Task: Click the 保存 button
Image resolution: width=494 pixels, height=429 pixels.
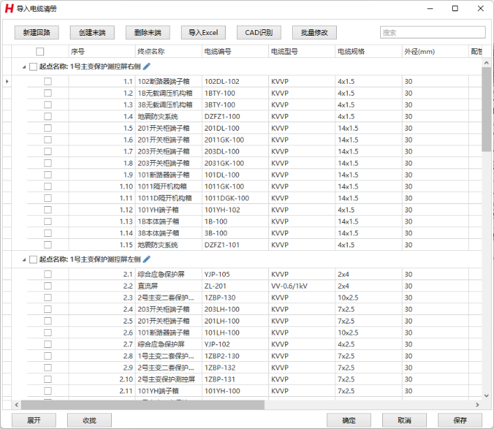Action: coord(460,420)
